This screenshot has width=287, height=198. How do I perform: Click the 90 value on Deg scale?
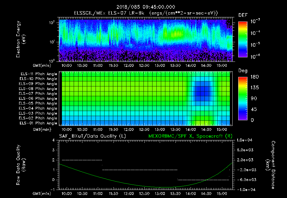pos(254,99)
